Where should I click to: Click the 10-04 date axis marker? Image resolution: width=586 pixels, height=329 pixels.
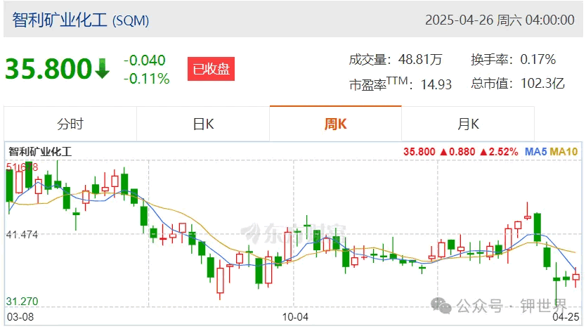tap(295, 317)
